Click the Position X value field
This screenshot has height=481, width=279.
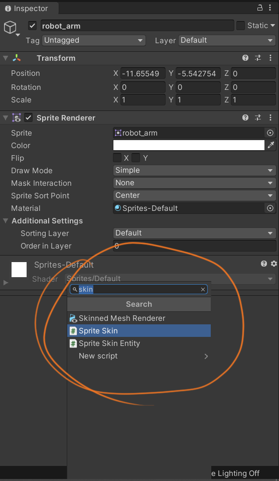[143, 73]
